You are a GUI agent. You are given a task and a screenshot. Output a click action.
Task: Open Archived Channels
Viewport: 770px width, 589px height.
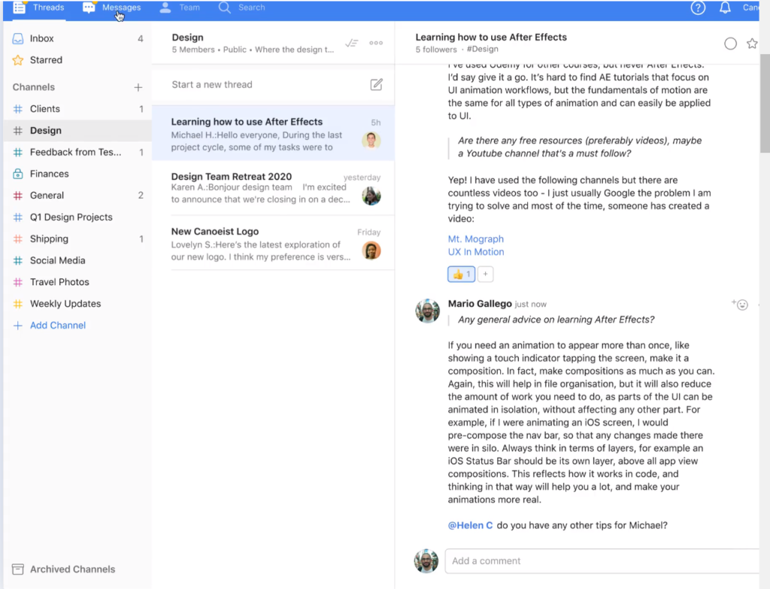click(x=64, y=569)
